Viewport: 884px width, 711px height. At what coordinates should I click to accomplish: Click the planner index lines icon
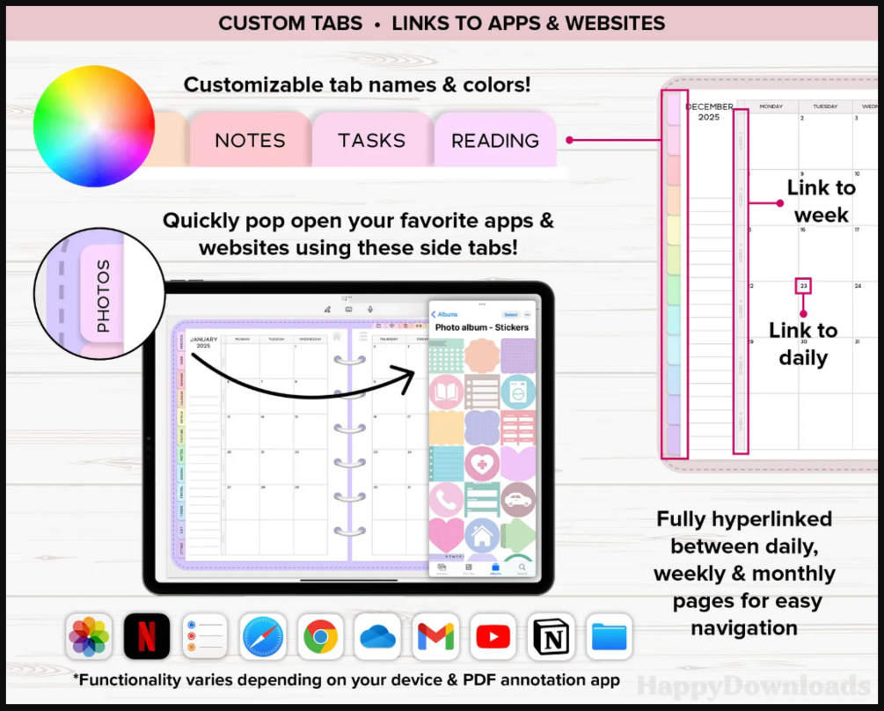pos(363,337)
